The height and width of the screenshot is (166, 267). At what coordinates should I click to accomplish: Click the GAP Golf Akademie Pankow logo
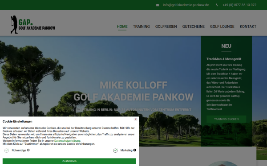pos(33,25)
